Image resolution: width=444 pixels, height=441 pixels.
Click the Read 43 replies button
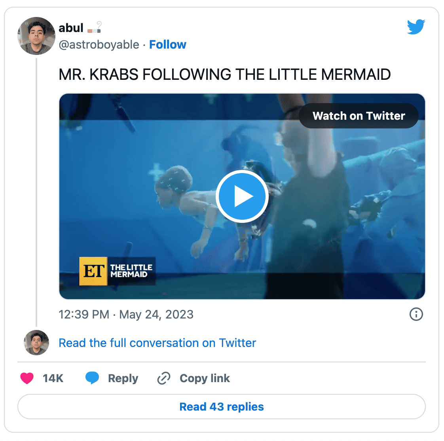pos(222,407)
